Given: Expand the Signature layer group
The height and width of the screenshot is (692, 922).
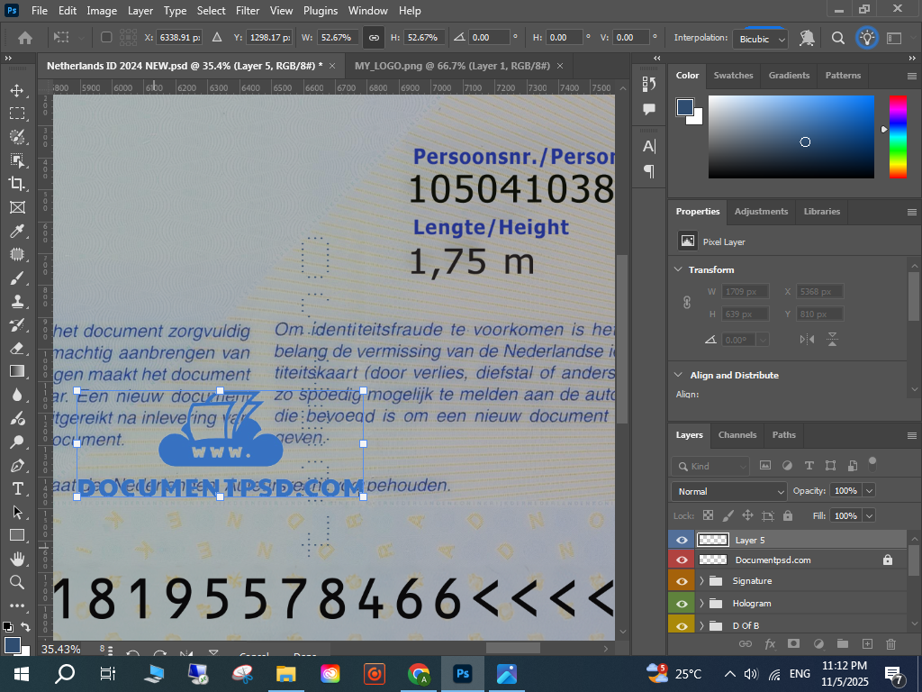Looking at the screenshot, I should pos(701,581).
